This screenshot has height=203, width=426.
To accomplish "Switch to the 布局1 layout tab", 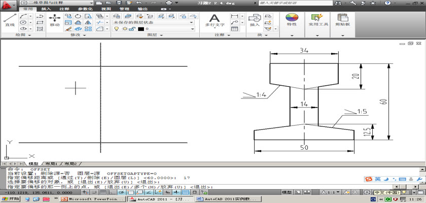I will pyautogui.click(x=51, y=164).
